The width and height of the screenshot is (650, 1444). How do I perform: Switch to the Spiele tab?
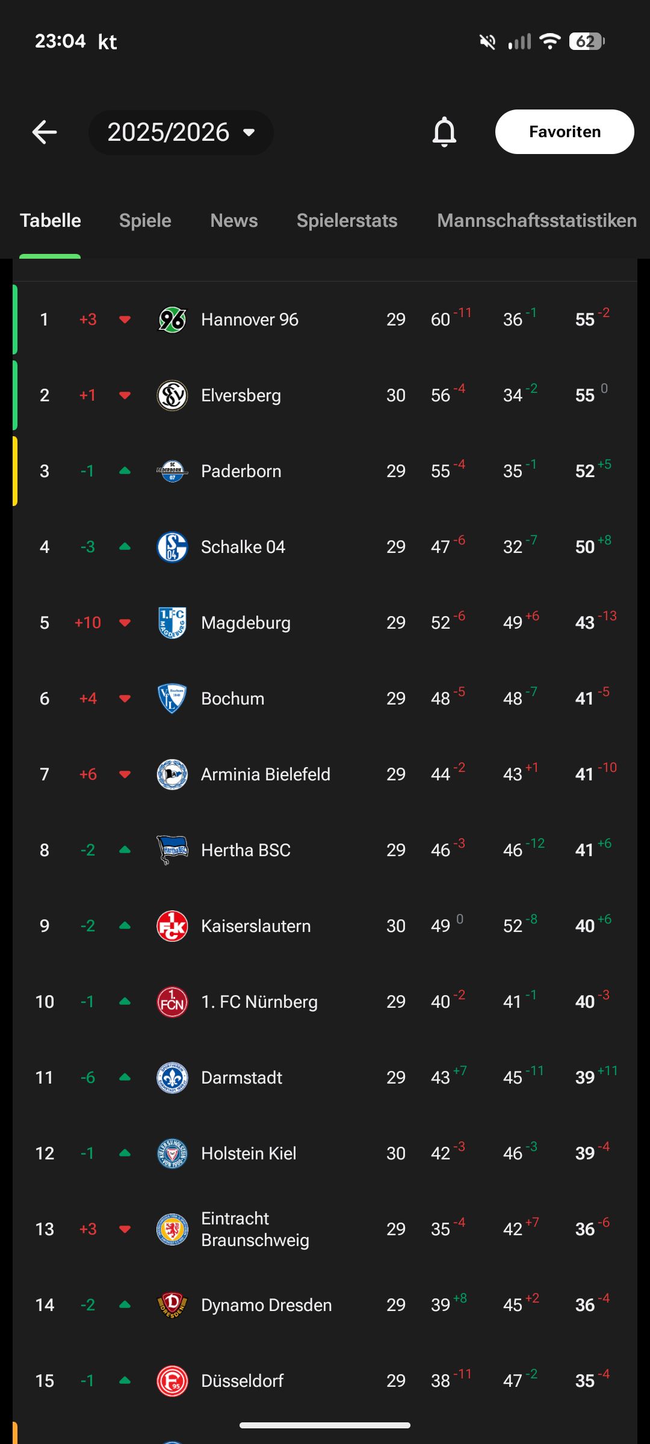(x=145, y=221)
